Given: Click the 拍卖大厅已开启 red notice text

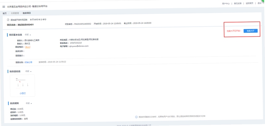Looking at the screenshot, I should click(234, 31).
